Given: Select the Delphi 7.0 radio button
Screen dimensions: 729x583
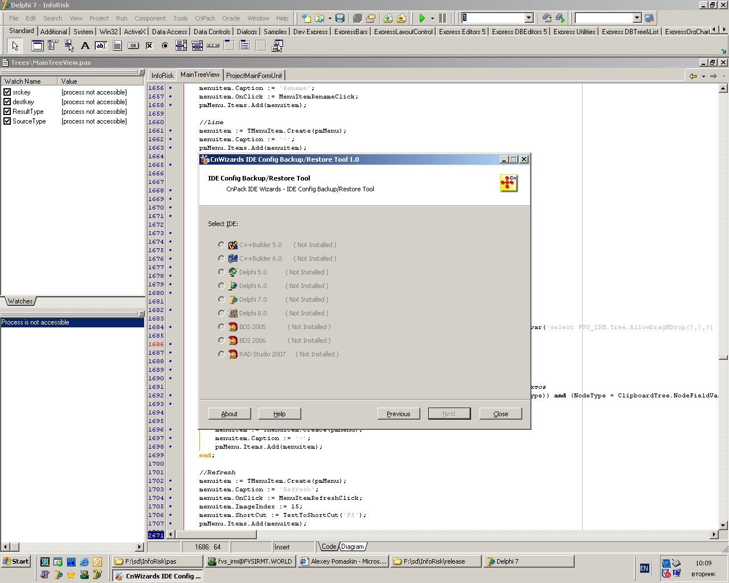Looking at the screenshot, I should (x=222, y=299).
